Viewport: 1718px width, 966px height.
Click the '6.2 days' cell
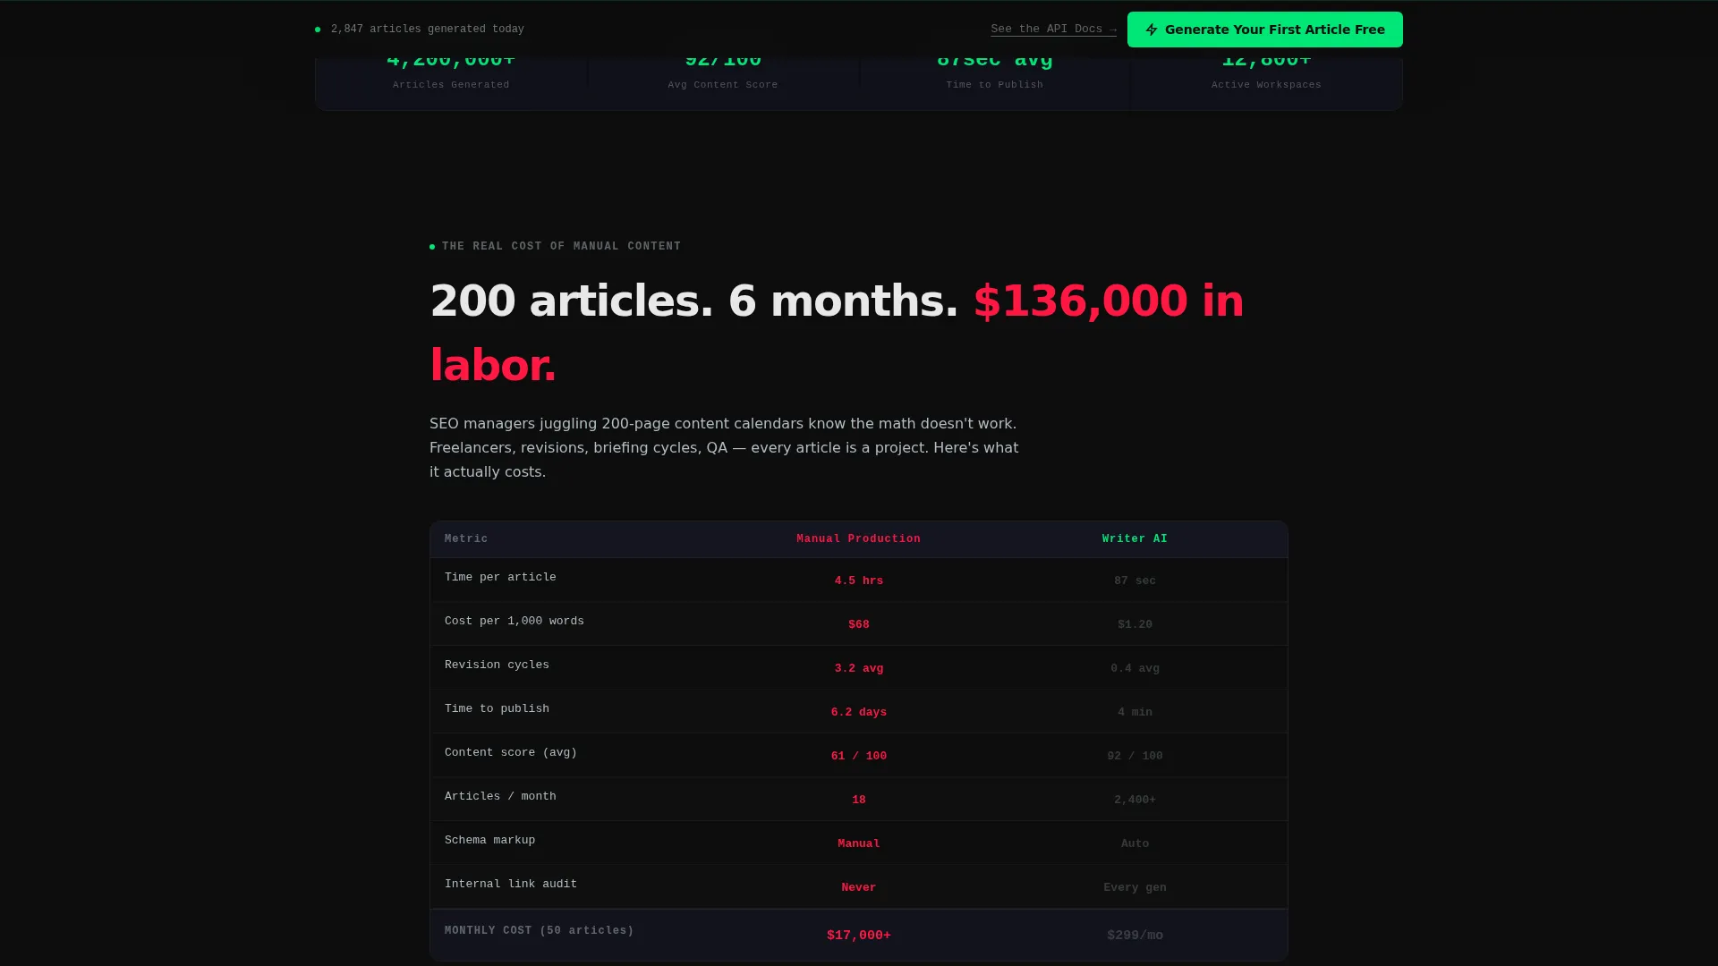coord(858,713)
